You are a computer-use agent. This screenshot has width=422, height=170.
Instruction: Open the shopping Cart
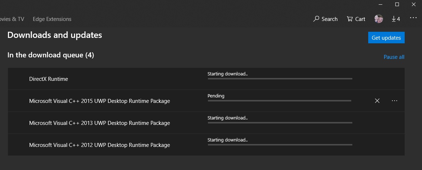click(356, 19)
